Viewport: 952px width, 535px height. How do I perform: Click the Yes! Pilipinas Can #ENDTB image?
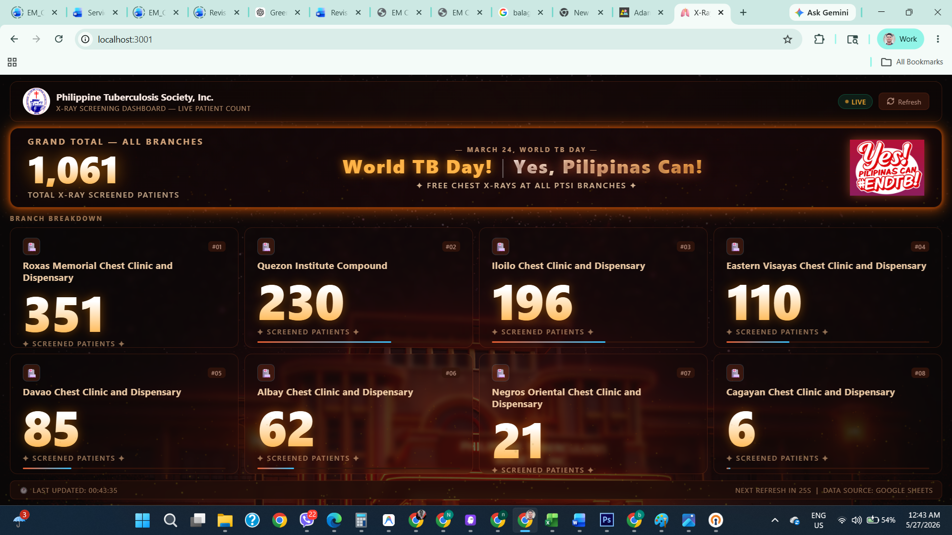(x=887, y=167)
